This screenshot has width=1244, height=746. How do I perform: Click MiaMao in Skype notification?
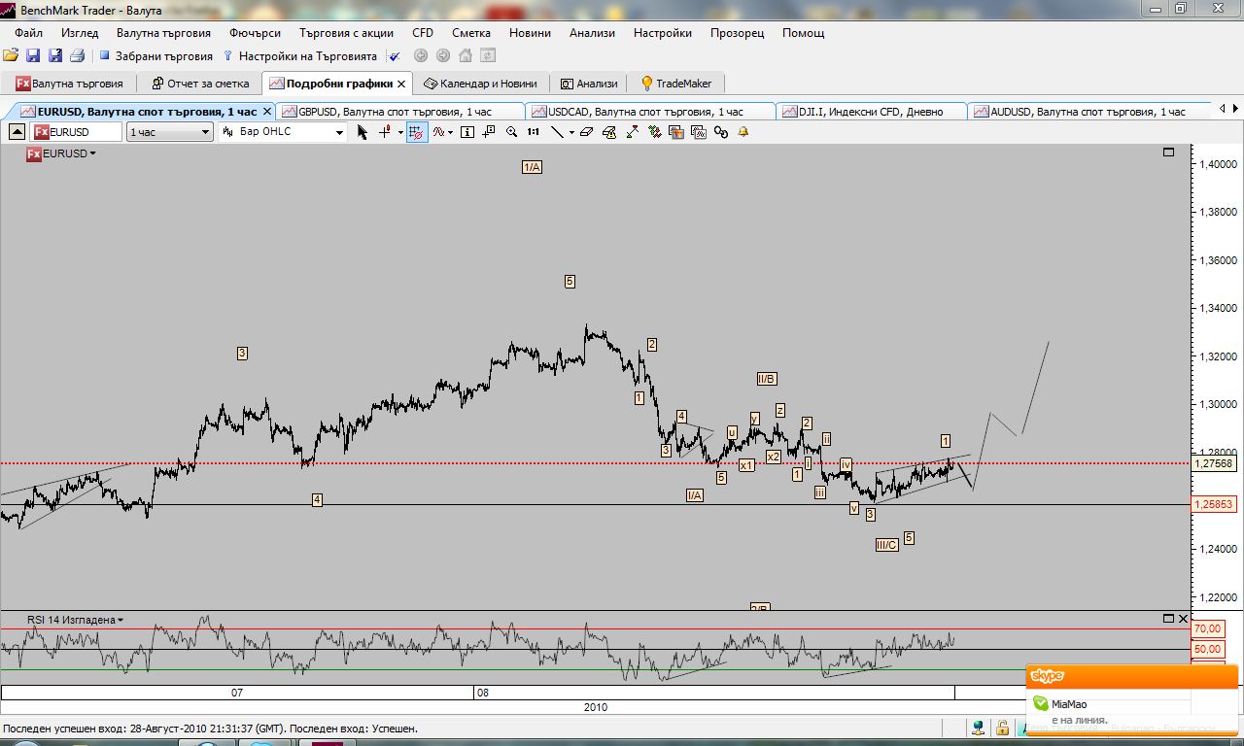pos(1069,704)
